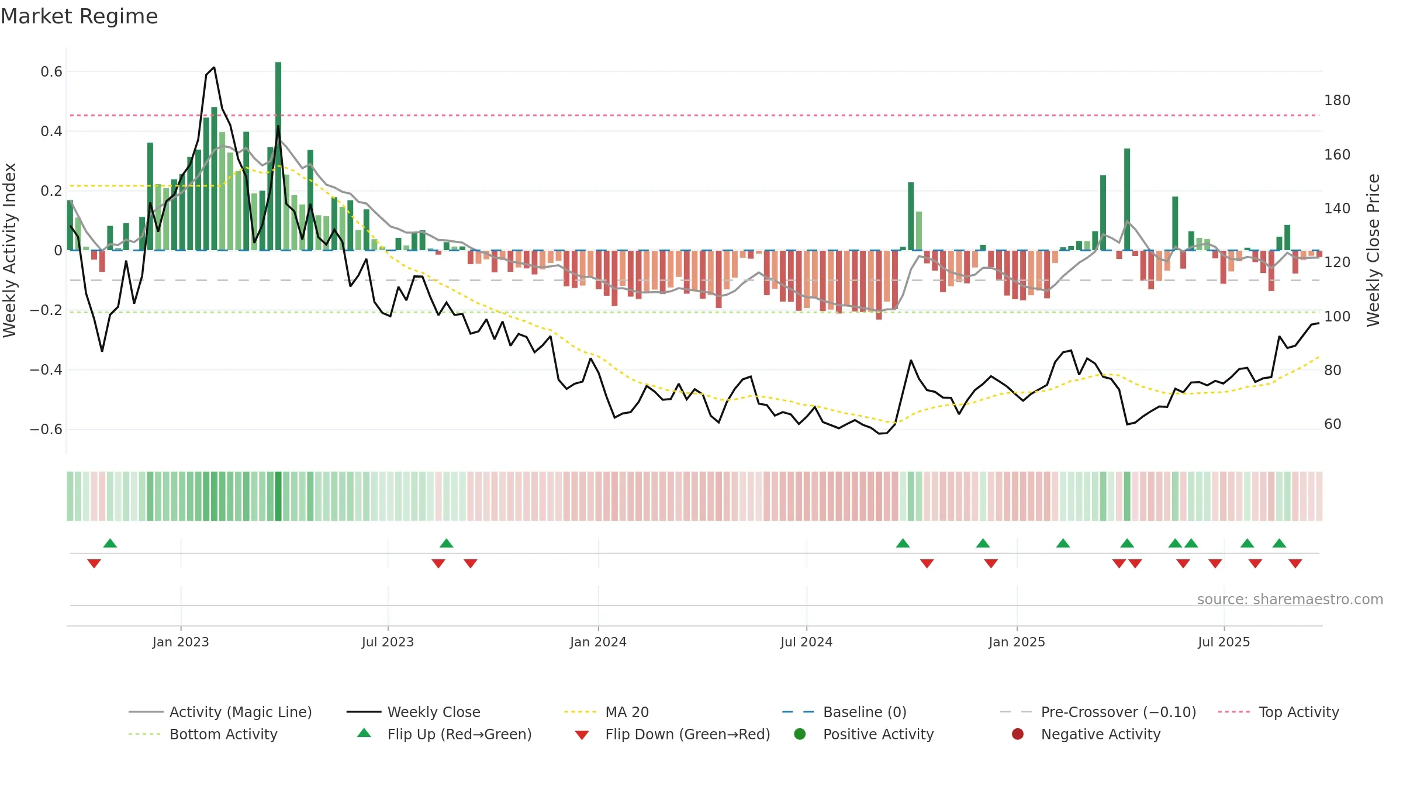Toggle the Baseline (0) legend entry
Screen dimensions: 1403x789
844,712
